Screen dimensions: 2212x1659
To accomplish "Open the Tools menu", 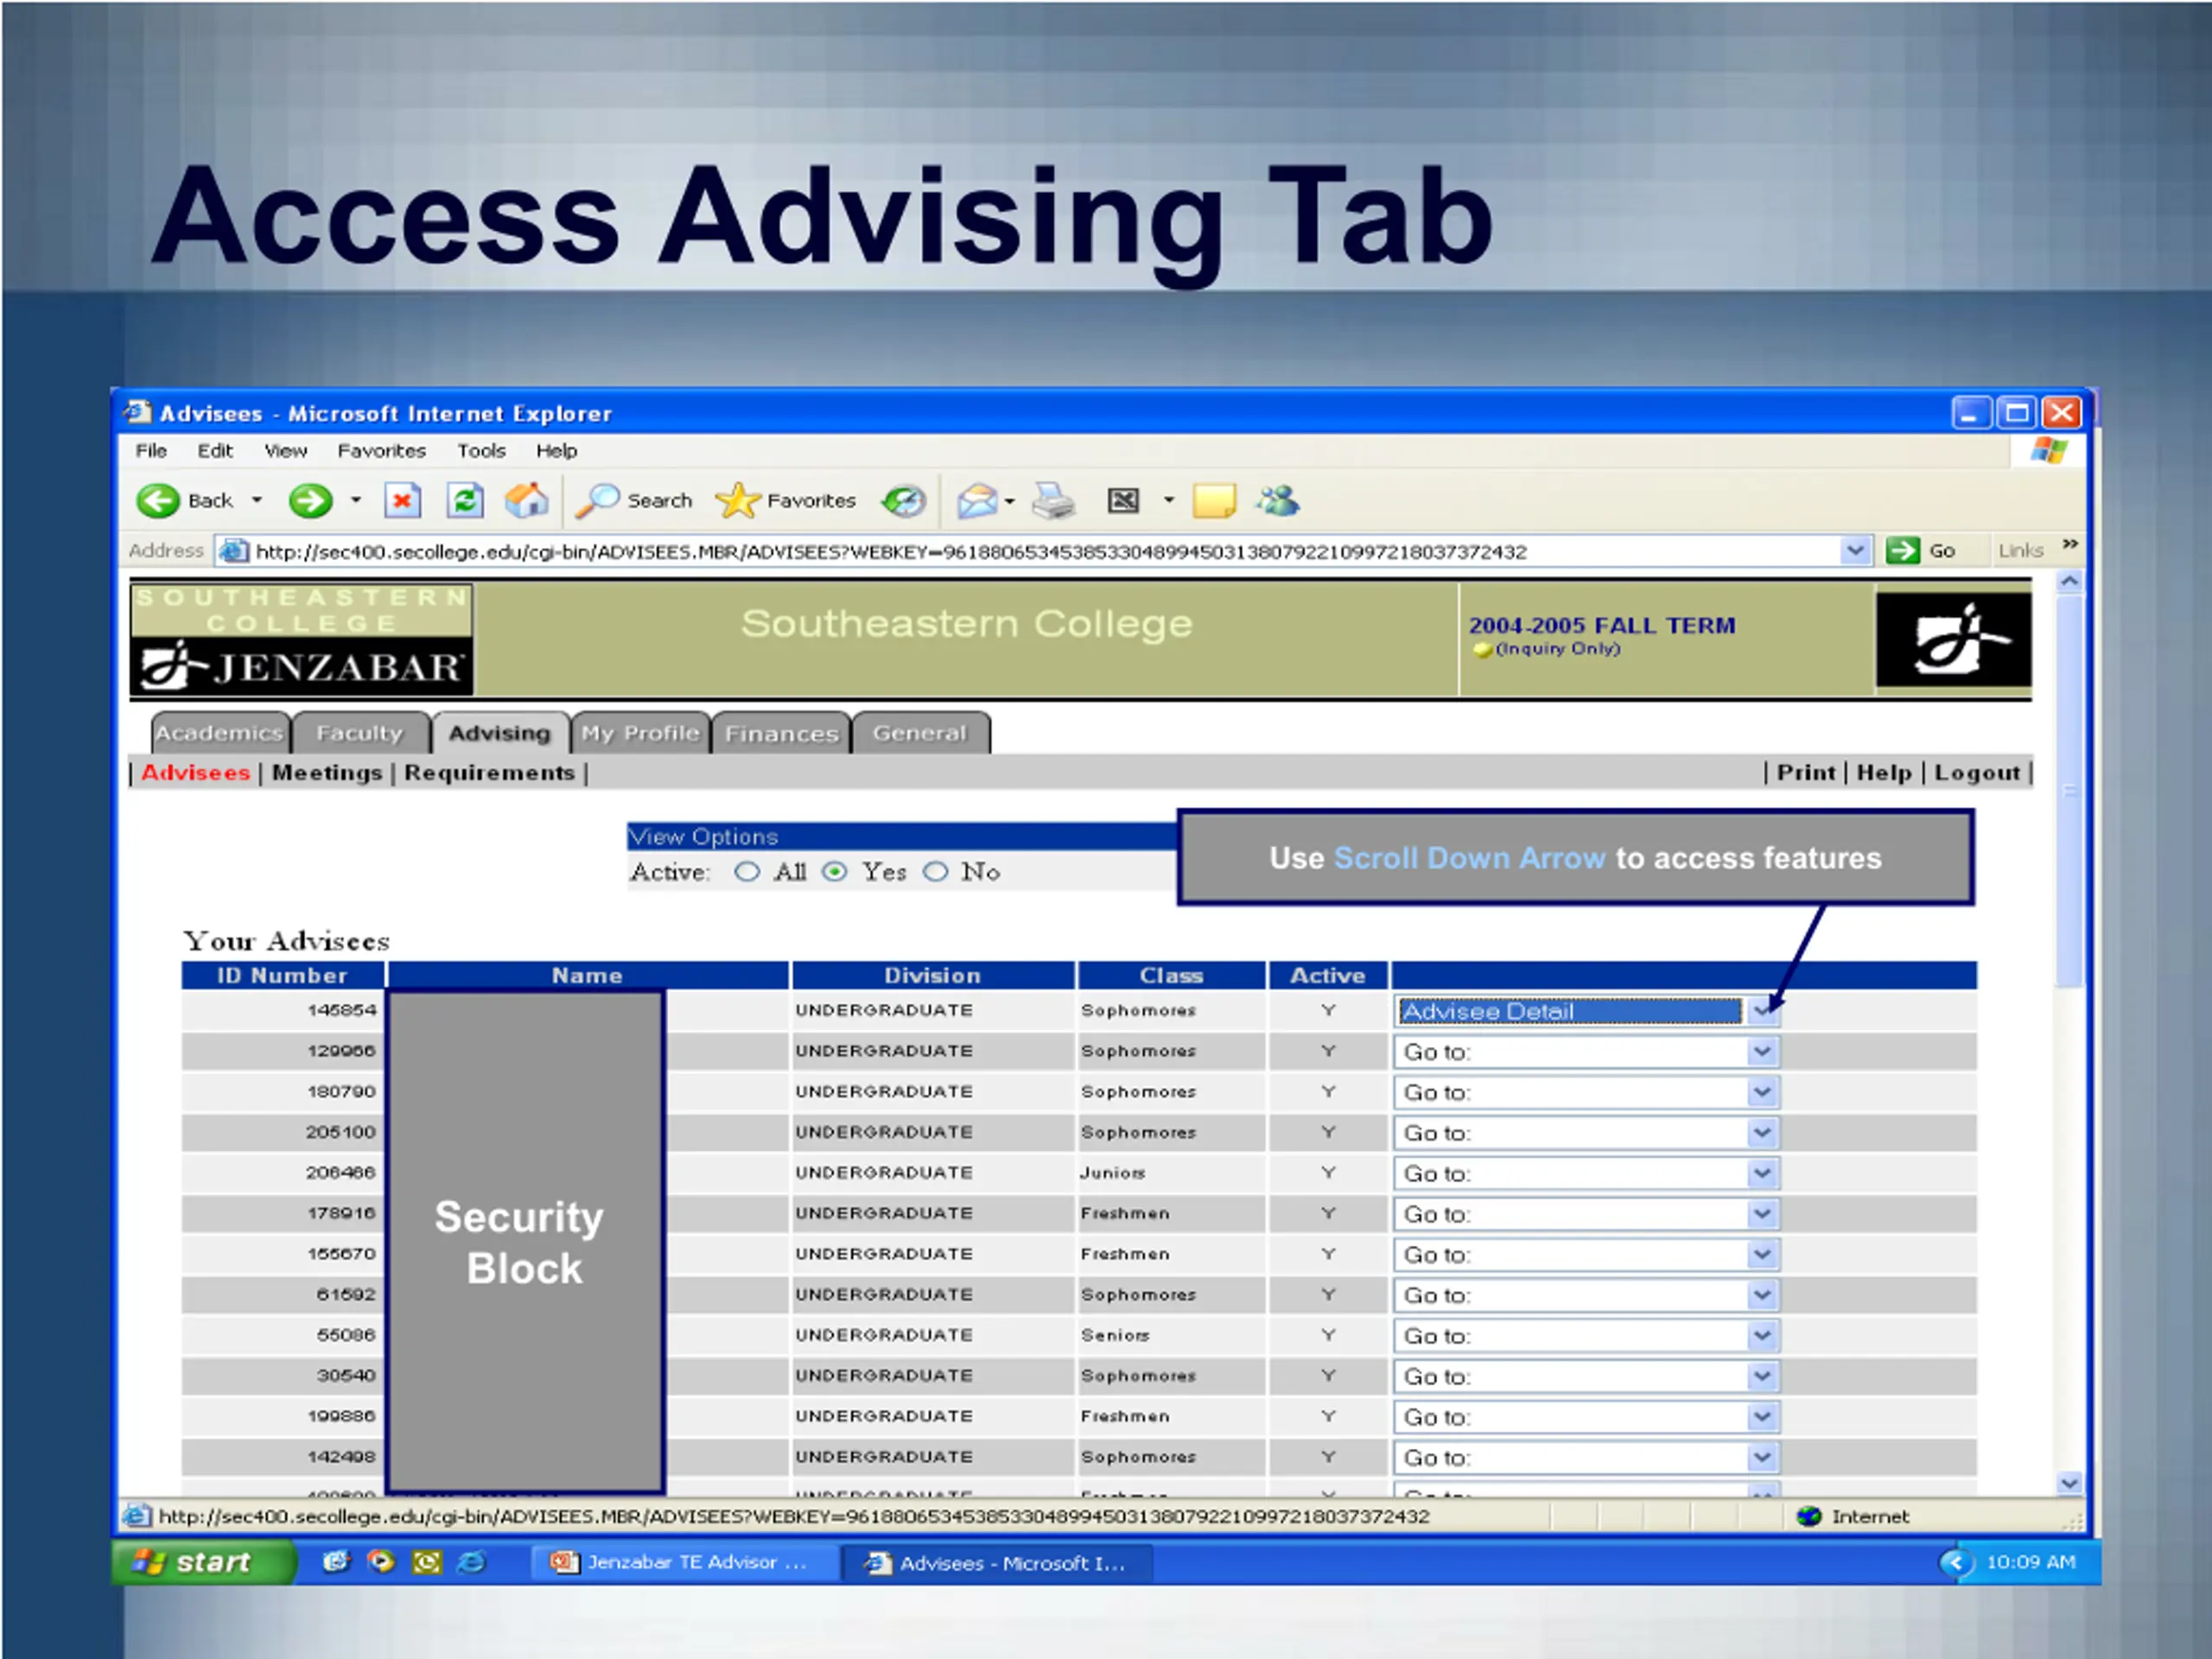I will [x=481, y=451].
